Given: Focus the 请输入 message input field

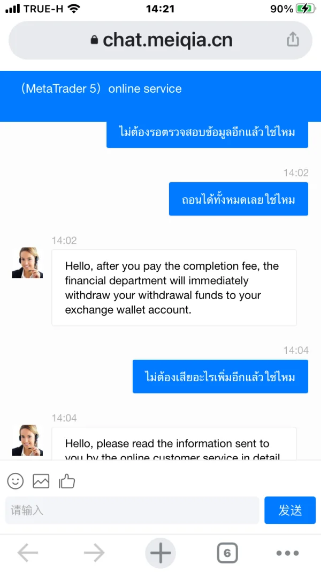Looking at the screenshot, I should [x=132, y=510].
